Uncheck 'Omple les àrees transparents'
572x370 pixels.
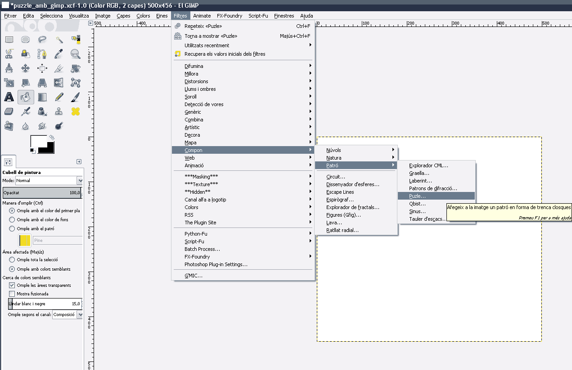[x=12, y=285]
